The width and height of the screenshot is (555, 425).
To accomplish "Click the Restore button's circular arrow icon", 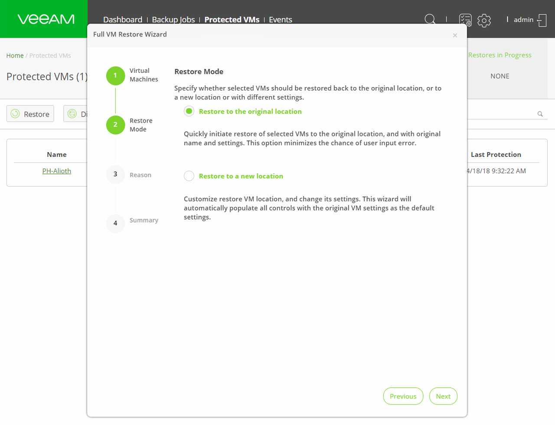I will 15,114.
